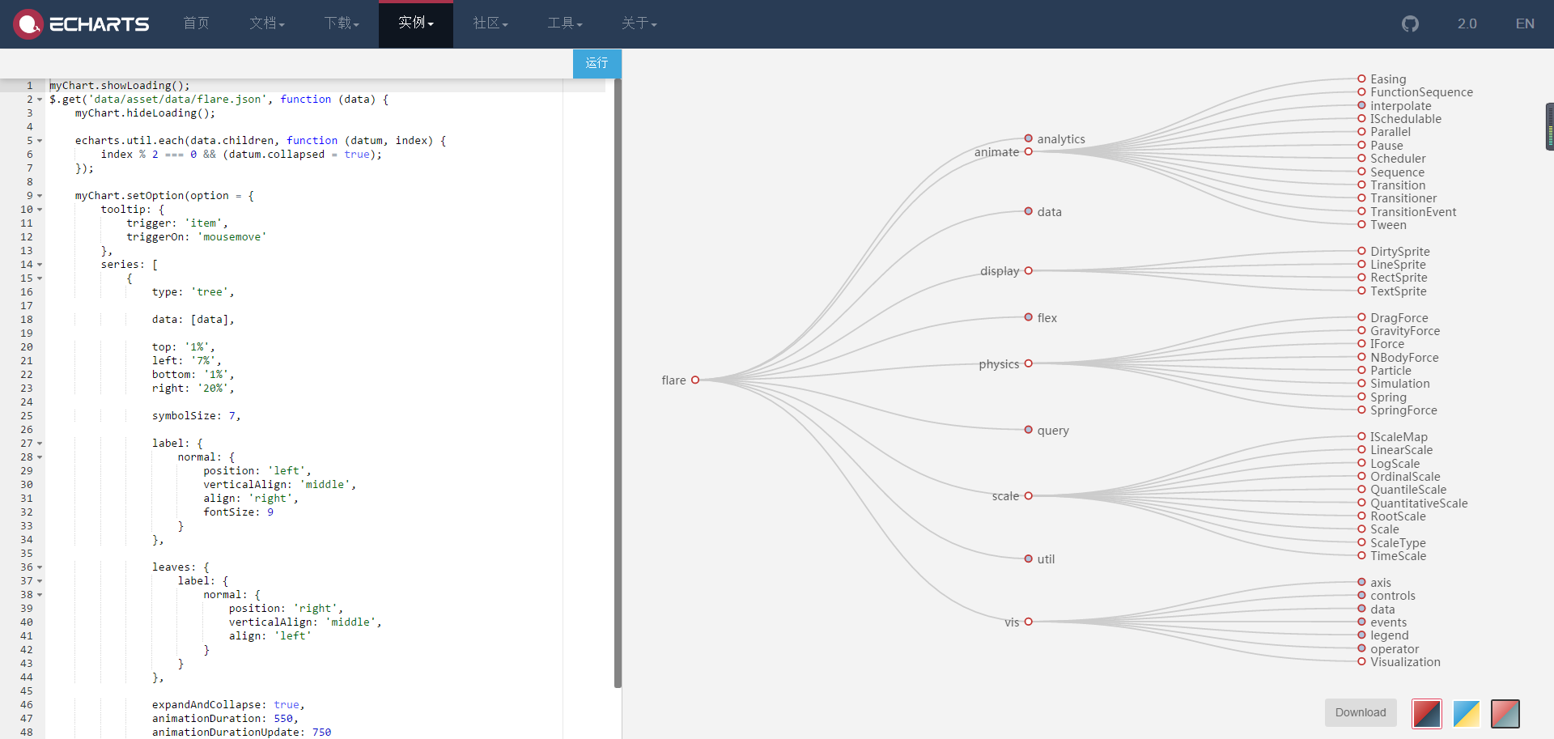Screen dimensions: 1554x739
Task: Toggle the physics node circle
Action: pyautogui.click(x=1029, y=363)
